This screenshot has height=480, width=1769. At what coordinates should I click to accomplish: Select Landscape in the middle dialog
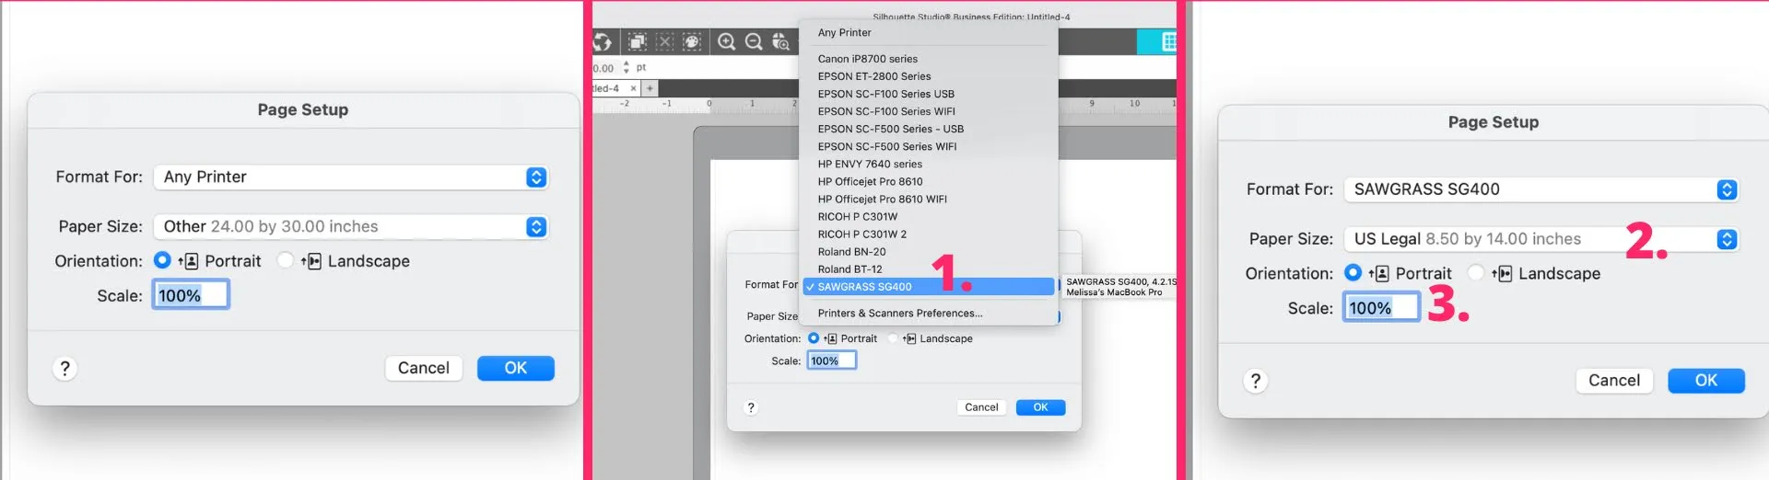(893, 338)
